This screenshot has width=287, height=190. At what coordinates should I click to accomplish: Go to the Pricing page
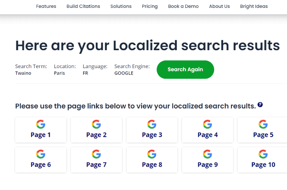pyautogui.click(x=150, y=6)
